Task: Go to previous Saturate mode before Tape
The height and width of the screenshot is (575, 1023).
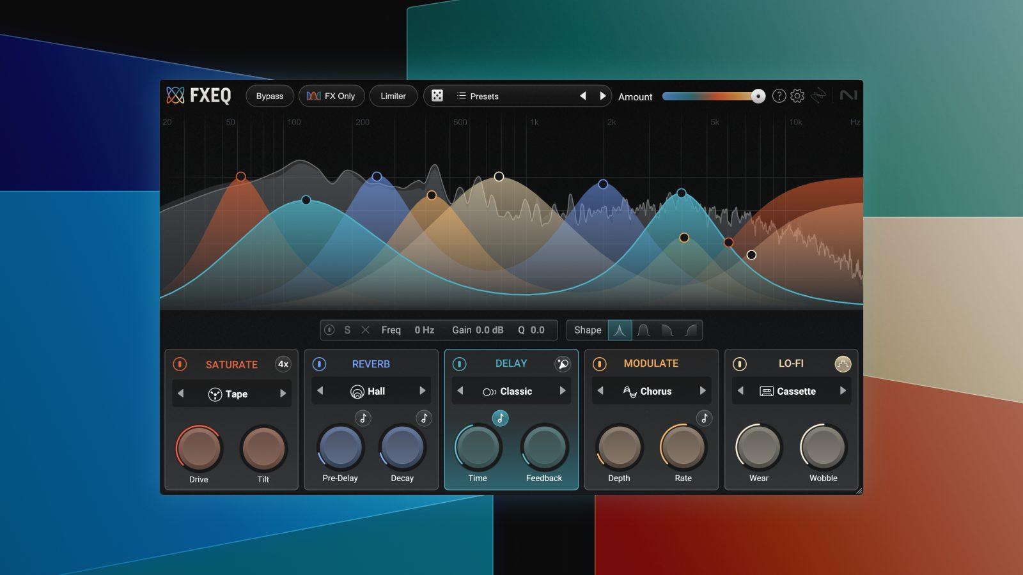Action: (180, 394)
